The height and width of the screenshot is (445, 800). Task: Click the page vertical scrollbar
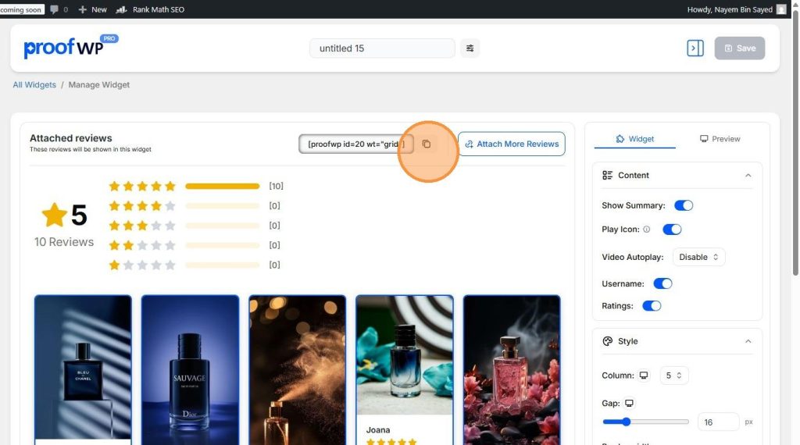pos(795,143)
